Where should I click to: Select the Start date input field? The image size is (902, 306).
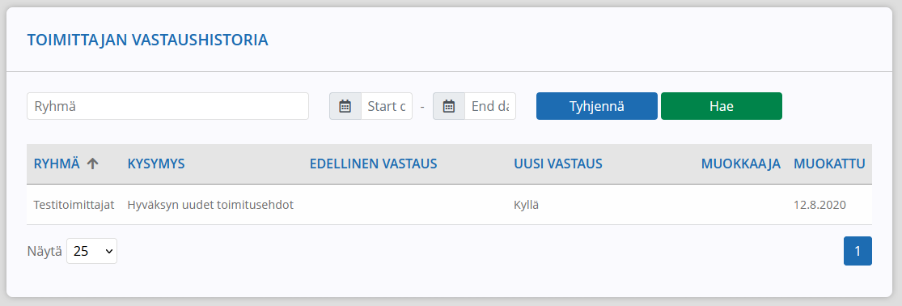[387, 106]
